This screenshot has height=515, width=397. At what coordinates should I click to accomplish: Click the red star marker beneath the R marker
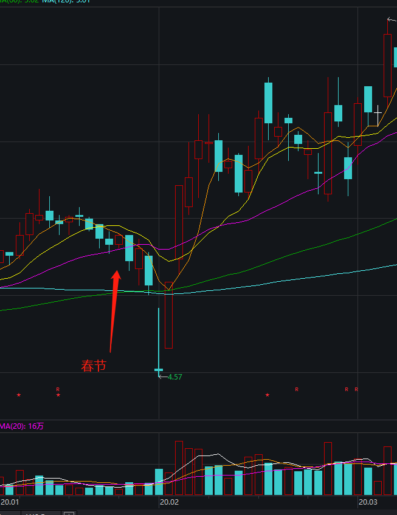(x=58, y=395)
